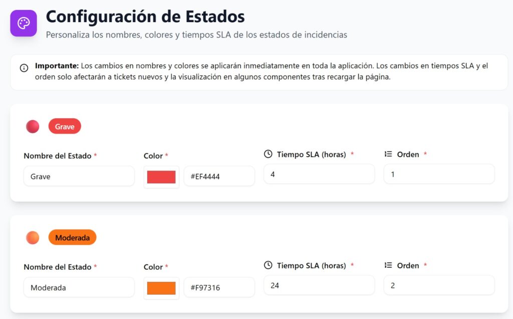The image size is (513, 319).
Task: Click the Orden field with value 2
Action: (x=439, y=285)
